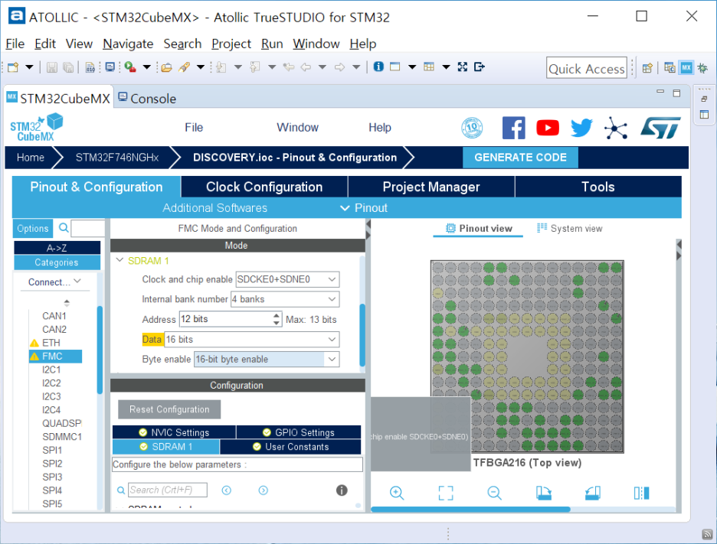Open the dropdown beside New icon
The image size is (717, 544).
coord(29,67)
